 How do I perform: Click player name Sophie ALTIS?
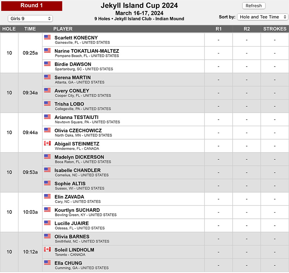click(70, 184)
